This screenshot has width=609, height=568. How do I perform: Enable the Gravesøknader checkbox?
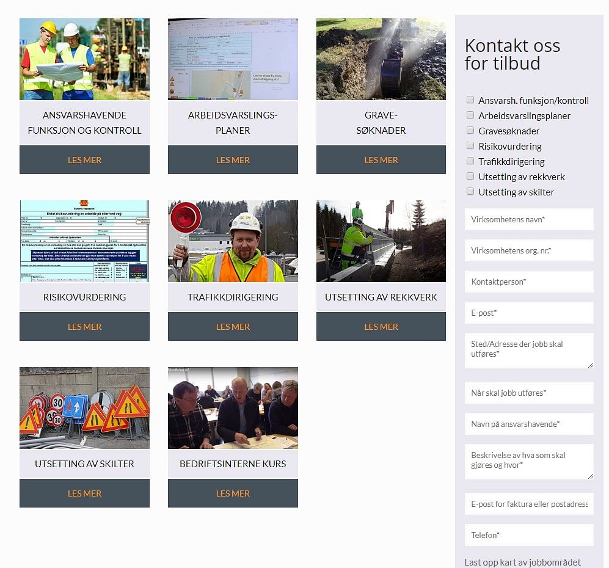(470, 131)
